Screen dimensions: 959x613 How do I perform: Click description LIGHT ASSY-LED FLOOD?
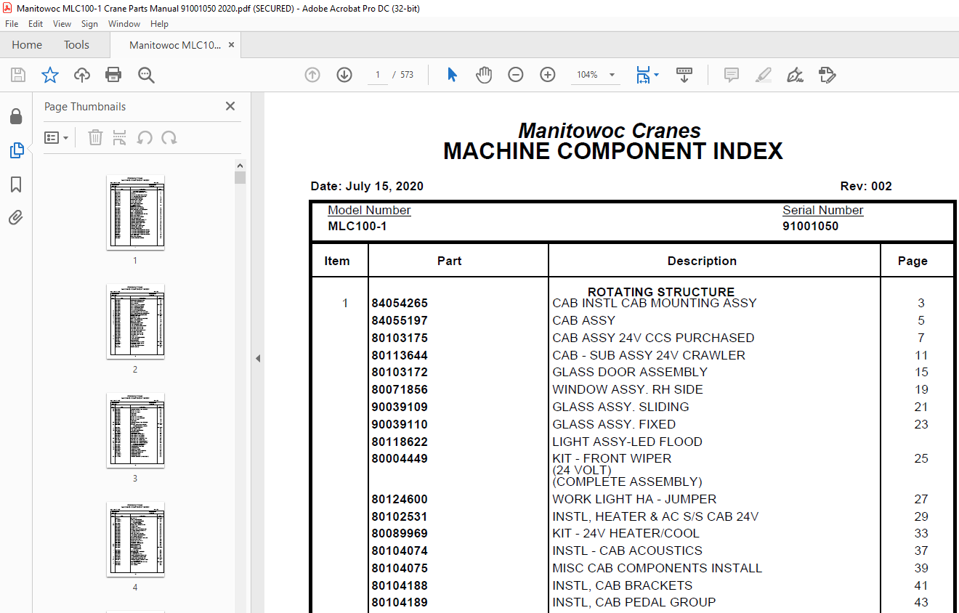click(x=627, y=442)
